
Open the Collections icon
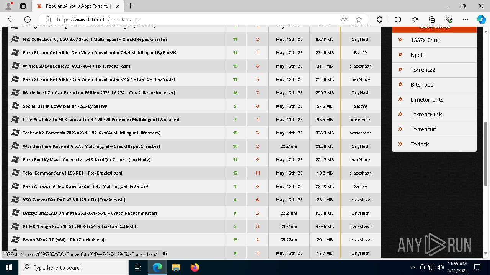[432, 19]
